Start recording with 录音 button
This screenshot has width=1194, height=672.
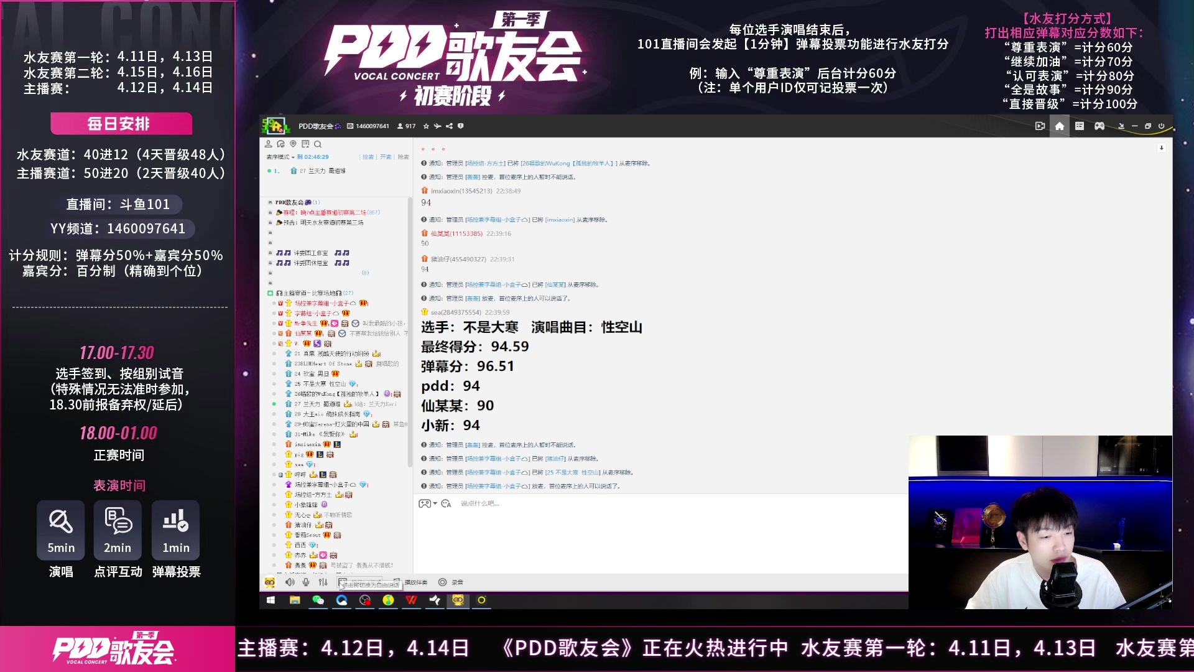[451, 582]
